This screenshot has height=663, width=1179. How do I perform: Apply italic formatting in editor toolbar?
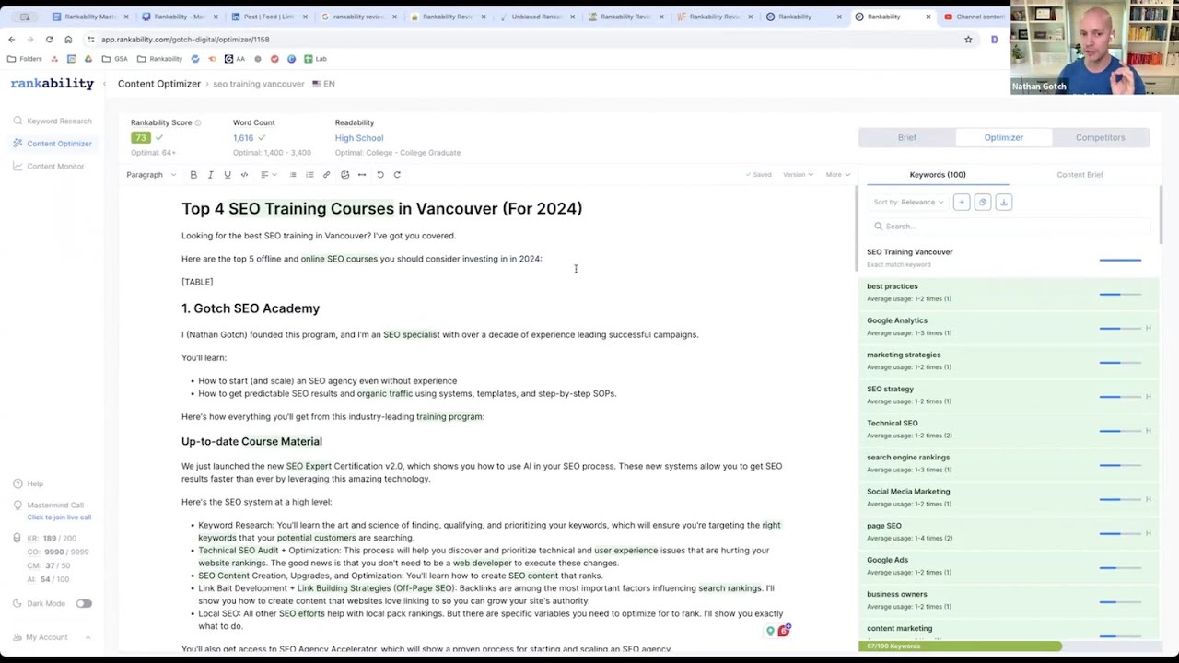[210, 175]
